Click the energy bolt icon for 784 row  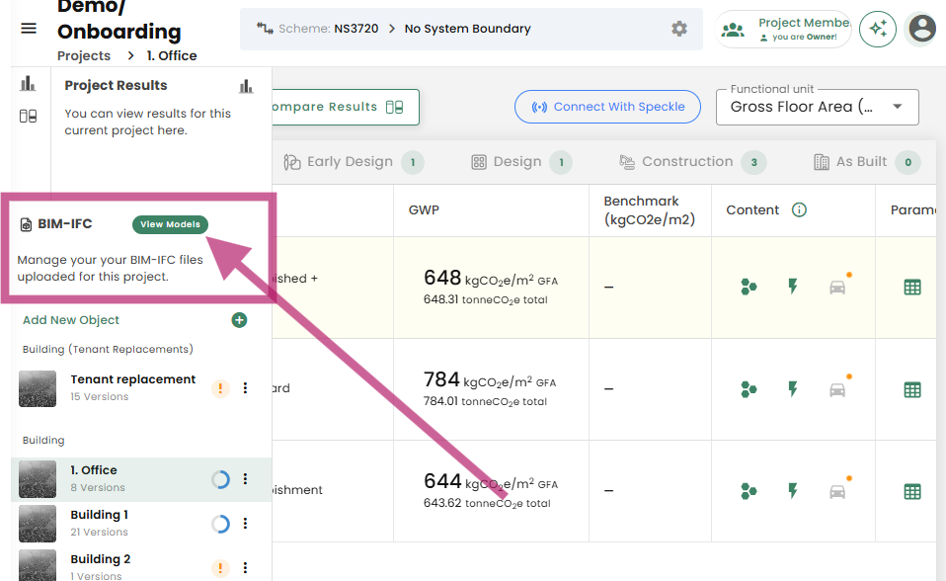pyautogui.click(x=792, y=389)
